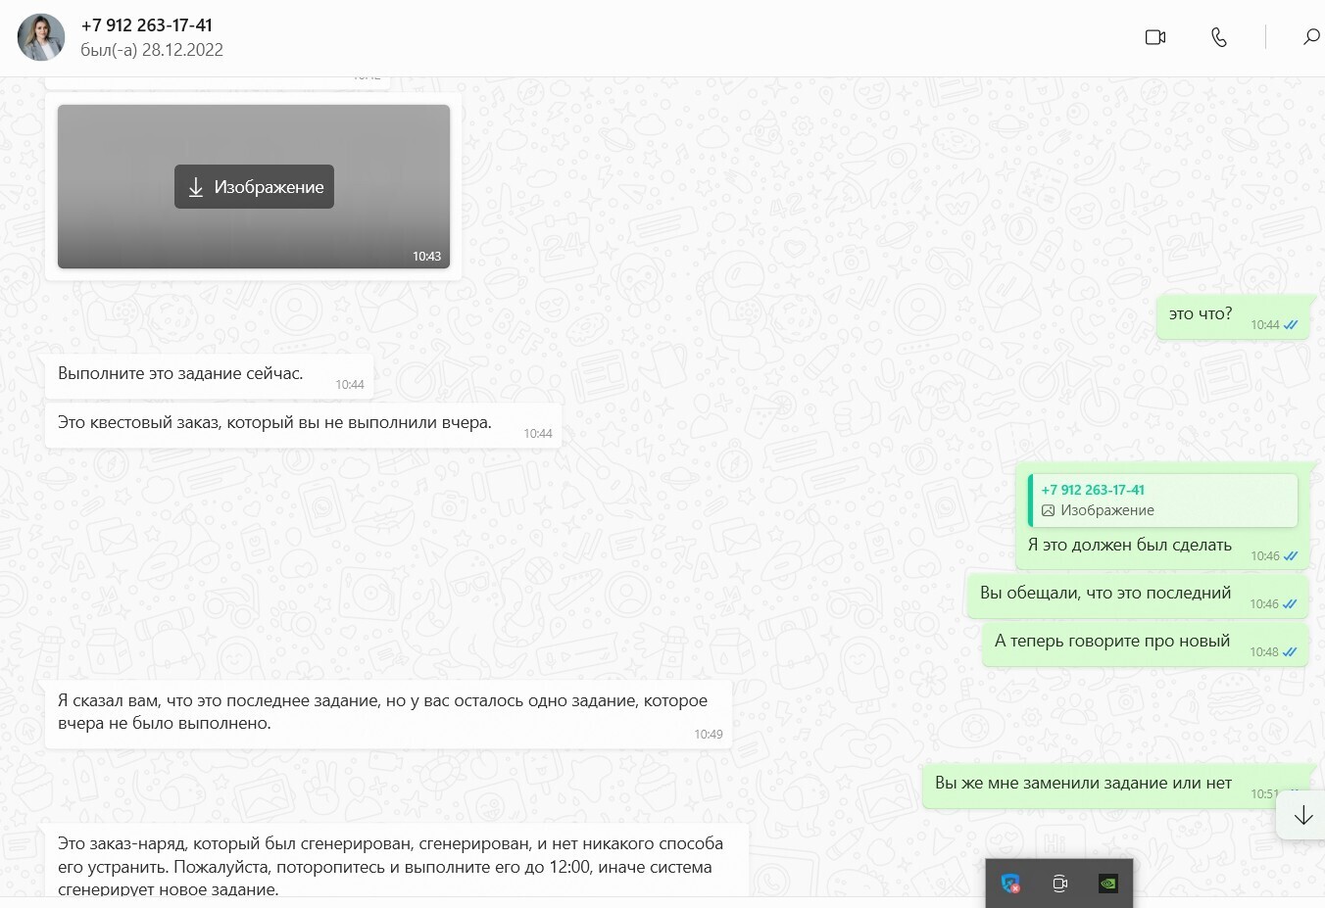Open Windows Security shield tray icon
The width and height of the screenshot is (1325, 908).
point(1010,884)
